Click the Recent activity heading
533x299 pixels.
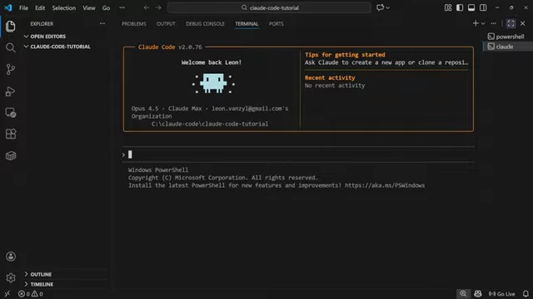click(330, 77)
